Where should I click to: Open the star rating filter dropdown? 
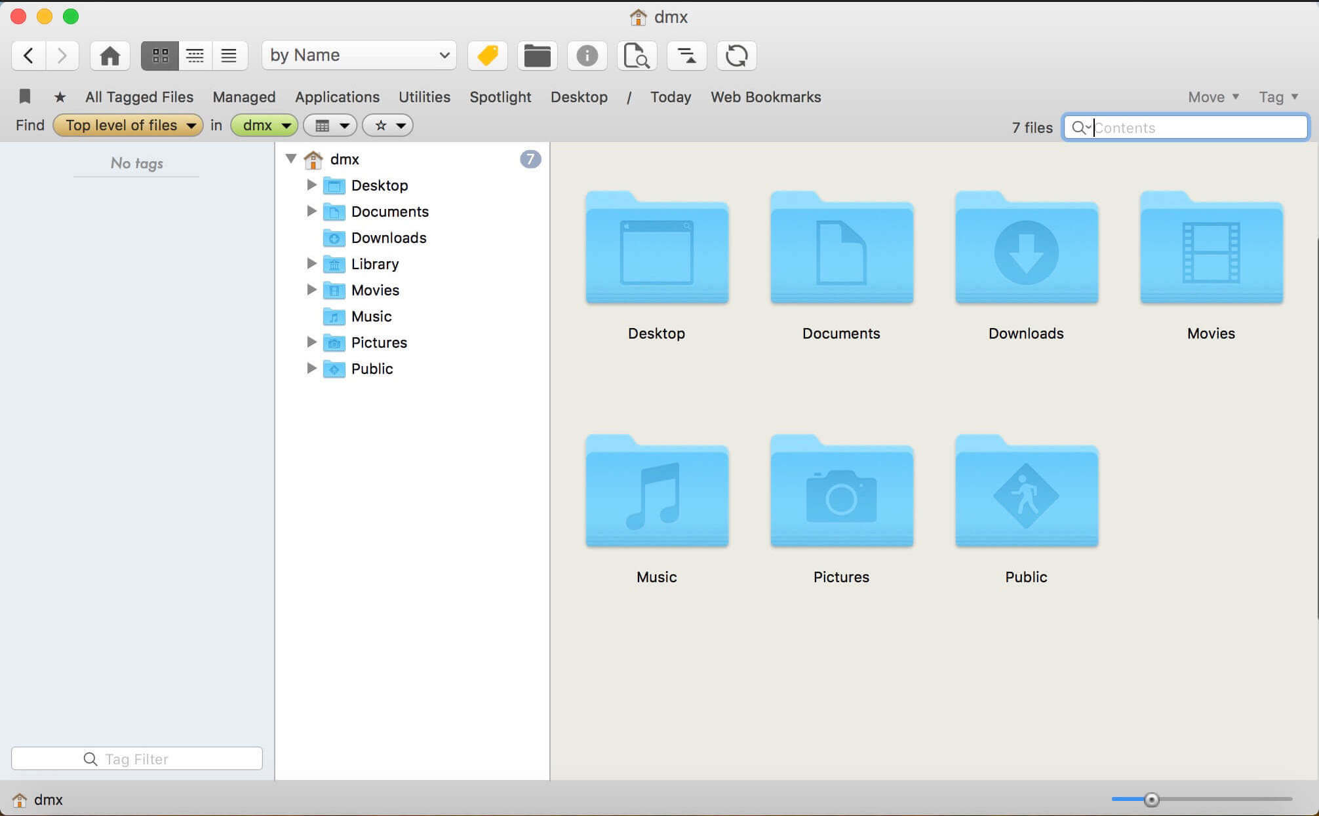pyautogui.click(x=387, y=125)
